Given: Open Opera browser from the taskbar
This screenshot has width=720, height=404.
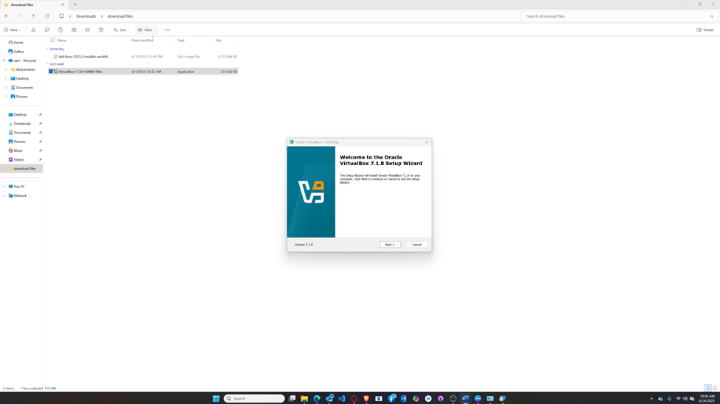Looking at the screenshot, I should (x=354, y=399).
